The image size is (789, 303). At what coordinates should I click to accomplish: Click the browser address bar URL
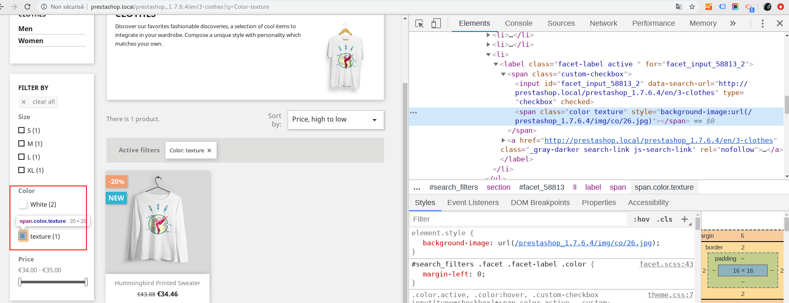pos(180,7)
